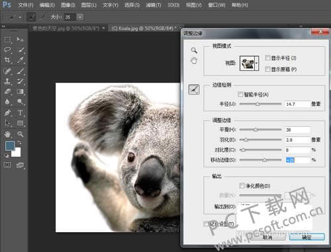Viewport: 331px width, 252px height.
Task: Enable Show Original (P) checkbox
Action: 267,69
